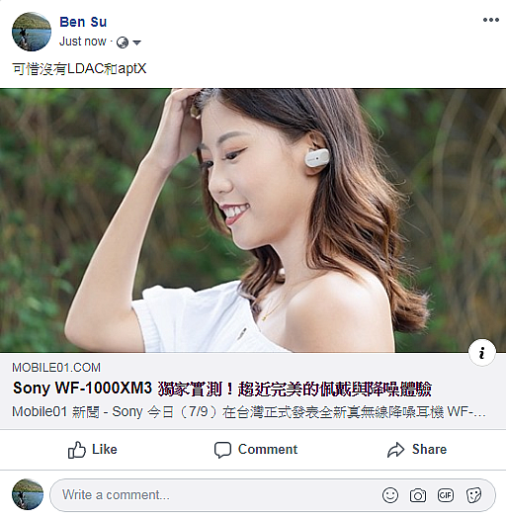Click the link info 'i' icon

[x=482, y=352]
